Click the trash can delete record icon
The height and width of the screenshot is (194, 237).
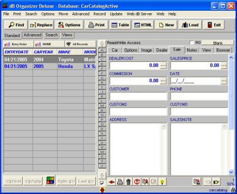pyautogui.click(x=128, y=182)
